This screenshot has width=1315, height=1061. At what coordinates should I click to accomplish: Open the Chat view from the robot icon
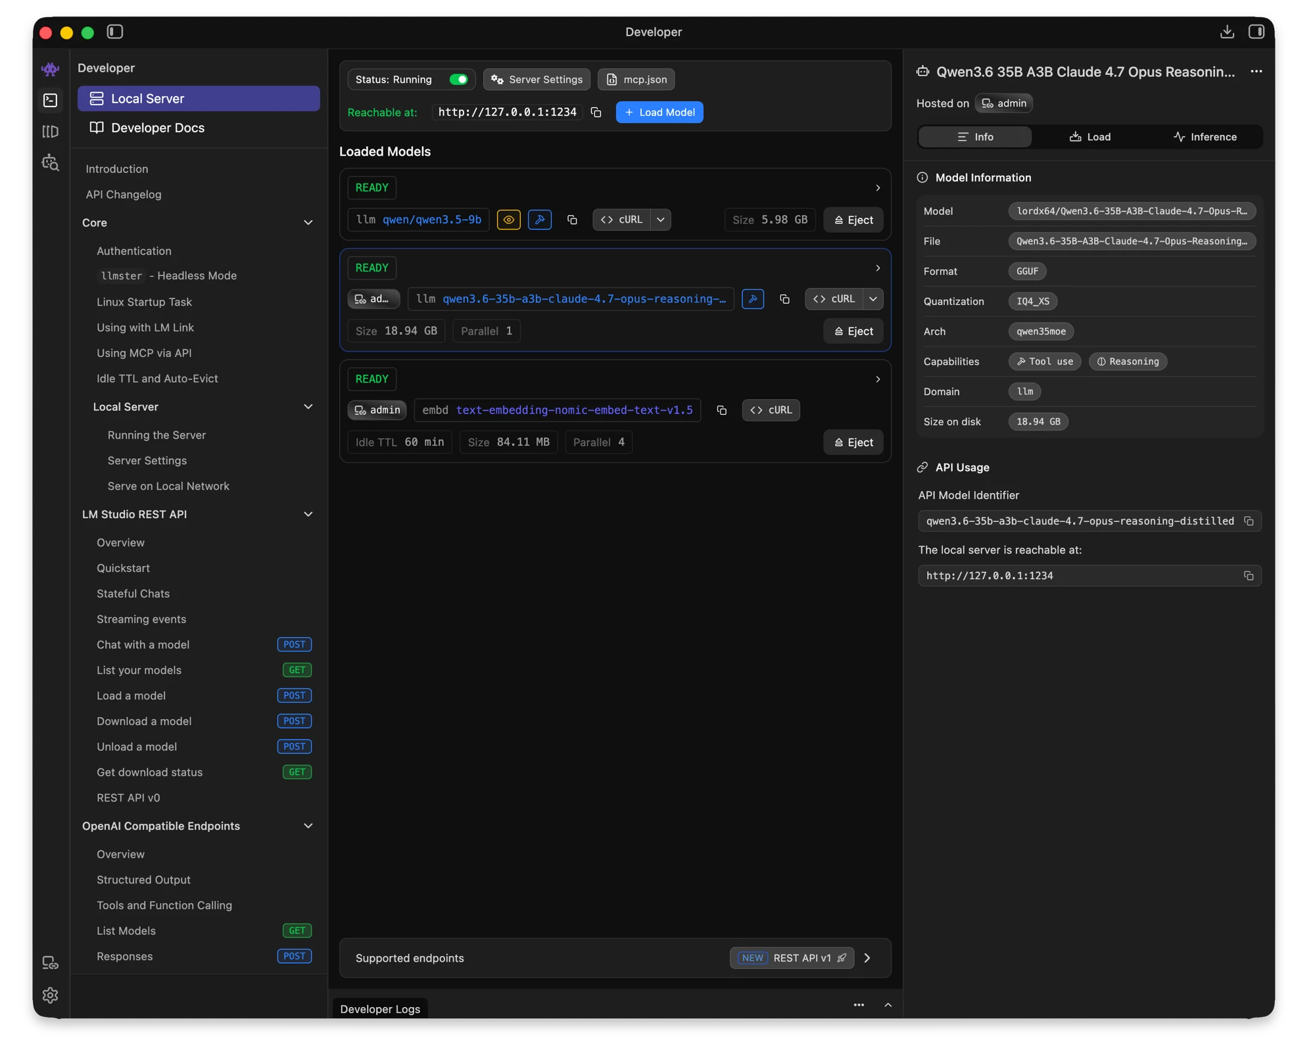tap(50, 68)
